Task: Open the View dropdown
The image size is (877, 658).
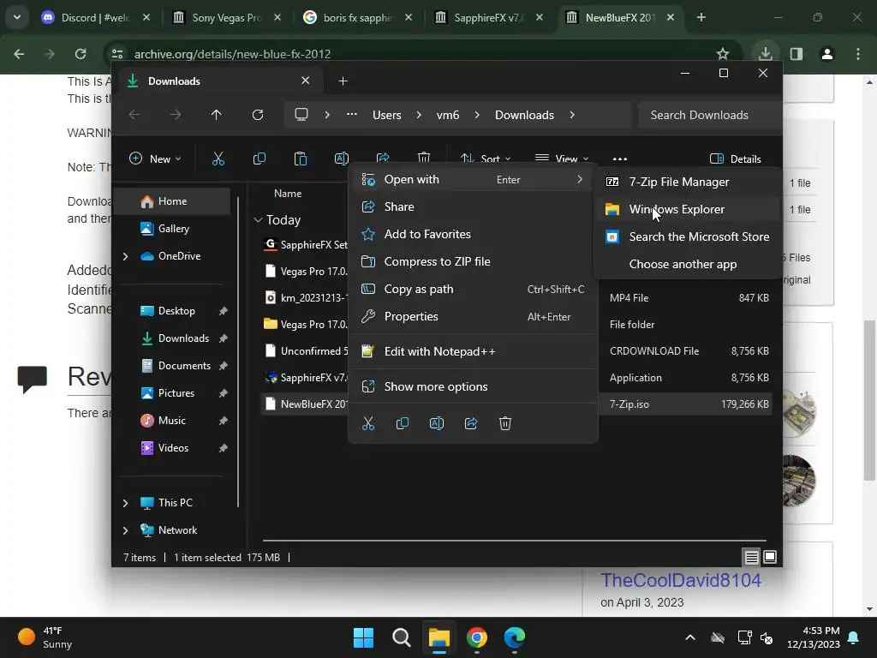Action: [562, 159]
